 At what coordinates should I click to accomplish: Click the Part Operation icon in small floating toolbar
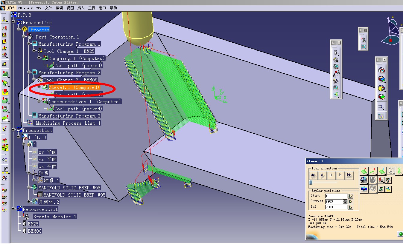coord(363,39)
